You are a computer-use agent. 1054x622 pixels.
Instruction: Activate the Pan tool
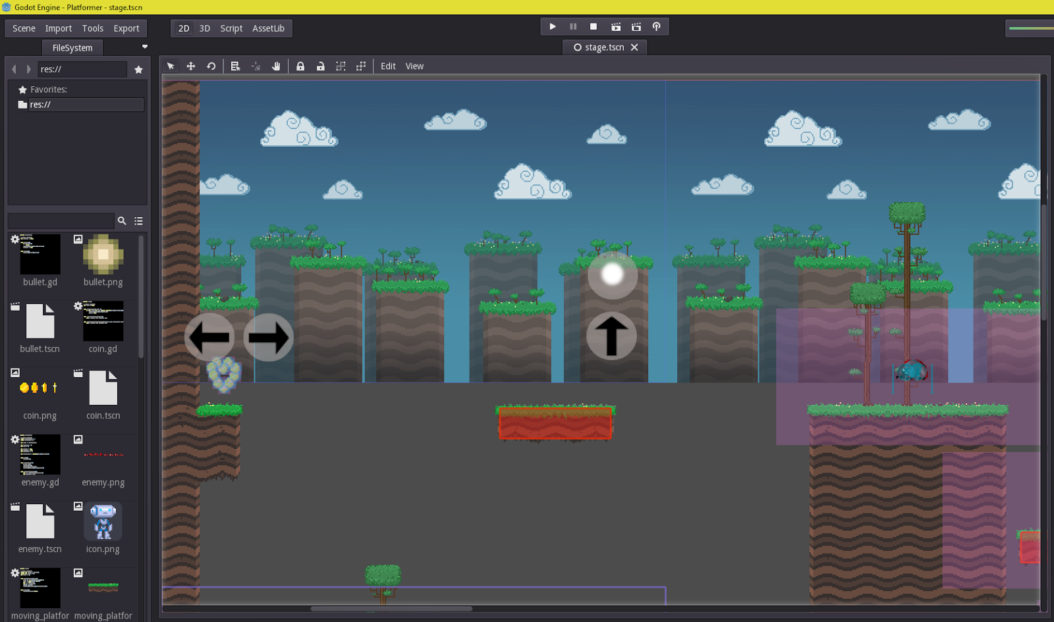tap(276, 66)
